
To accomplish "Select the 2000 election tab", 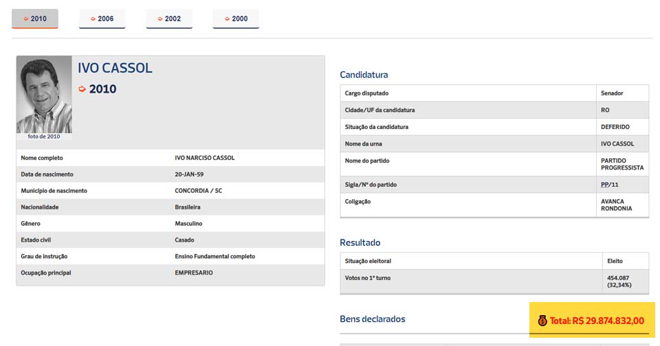I will click(236, 19).
